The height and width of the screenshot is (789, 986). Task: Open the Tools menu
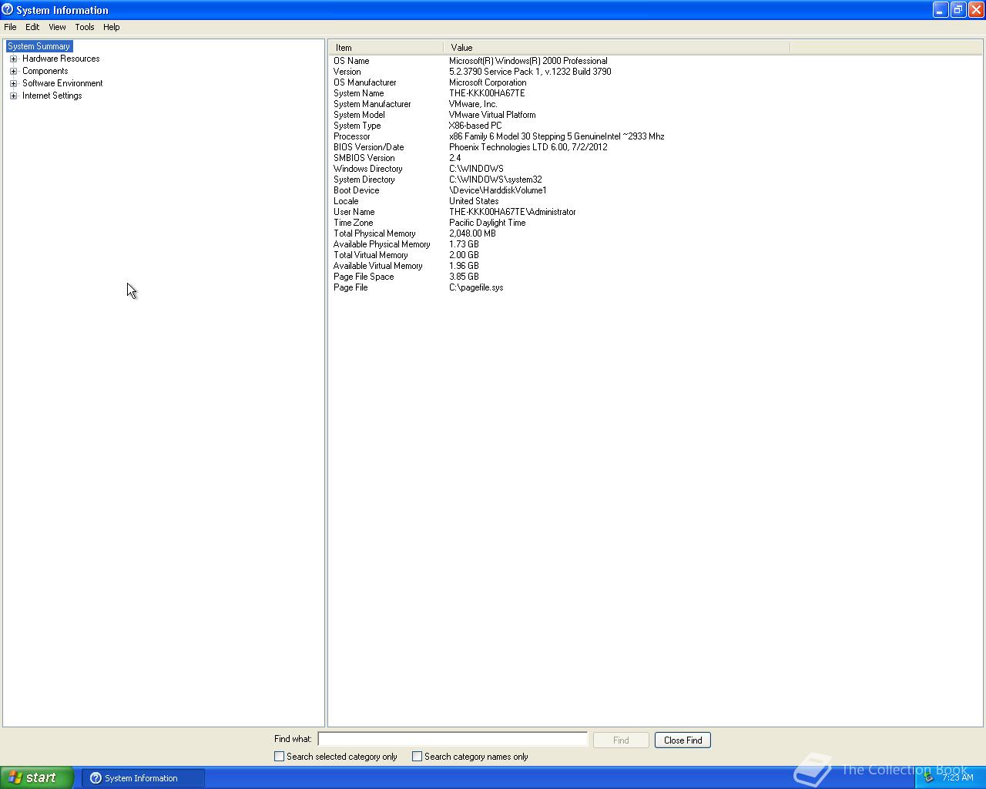(85, 27)
